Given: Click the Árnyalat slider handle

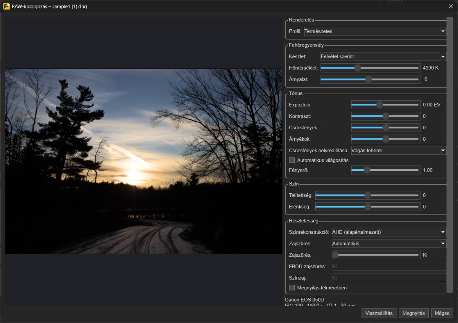Looking at the screenshot, I should pyautogui.click(x=368, y=79).
